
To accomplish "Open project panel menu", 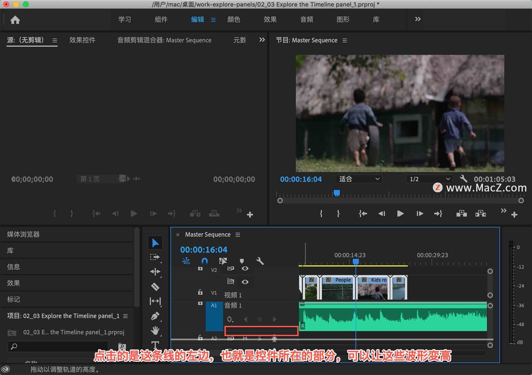I will tap(125, 316).
